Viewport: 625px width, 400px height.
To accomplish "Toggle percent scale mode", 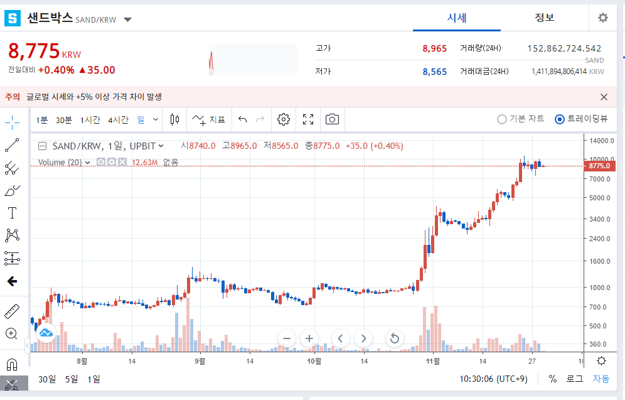I will (552, 379).
